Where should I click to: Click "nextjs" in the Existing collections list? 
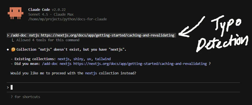coord(64,59)
